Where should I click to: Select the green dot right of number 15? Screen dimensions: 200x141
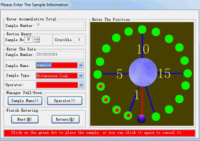click(x=188, y=74)
